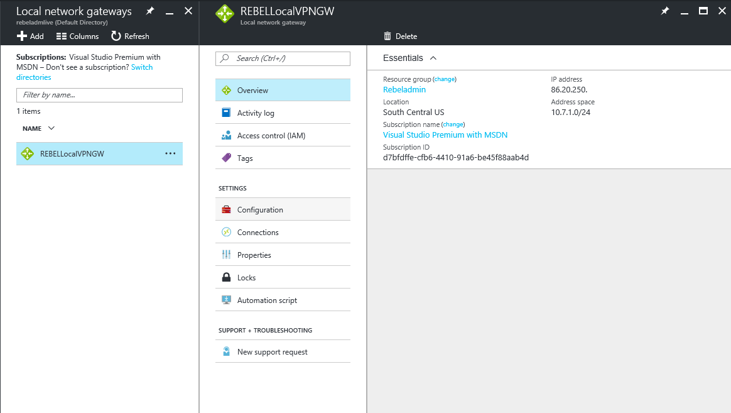Open New support request item
731x413 pixels.
tap(283, 351)
